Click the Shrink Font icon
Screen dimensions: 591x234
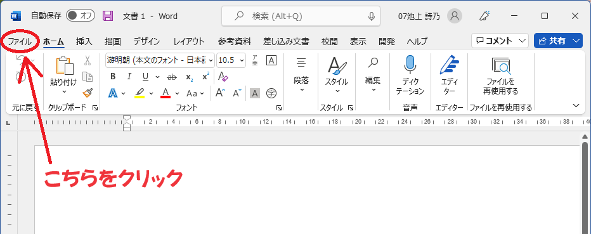pos(237,93)
